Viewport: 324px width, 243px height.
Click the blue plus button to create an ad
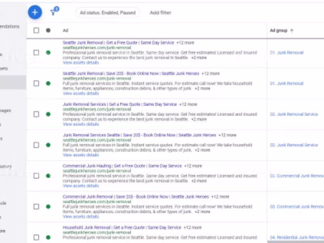point(35,12)
